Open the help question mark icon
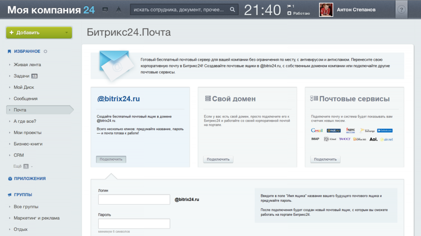 click(x=401, y=10)
